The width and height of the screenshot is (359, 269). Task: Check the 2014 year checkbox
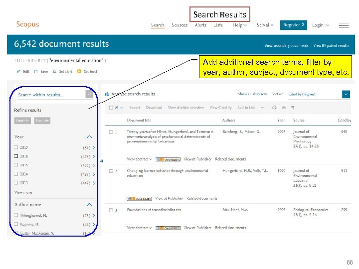[x=16, y=174]
